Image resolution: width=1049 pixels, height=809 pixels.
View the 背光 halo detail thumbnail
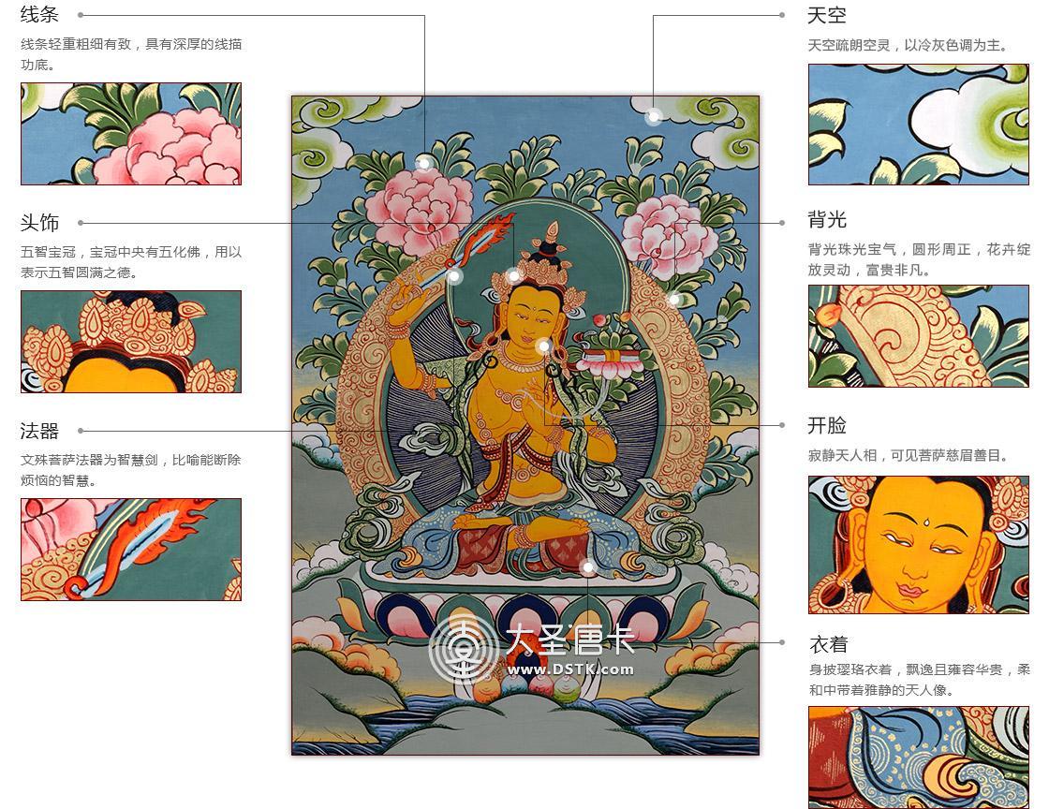click(919, 336)
